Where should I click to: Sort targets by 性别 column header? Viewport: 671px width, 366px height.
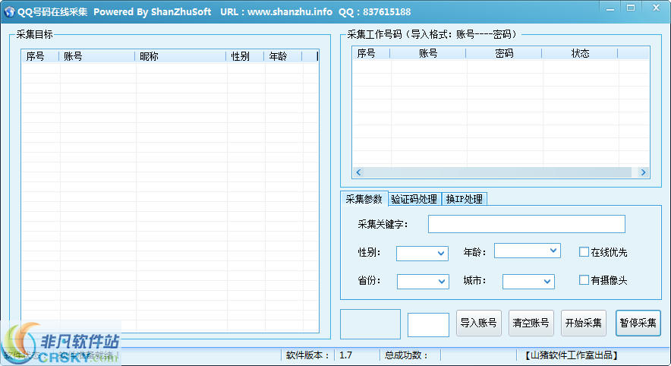(x=244, y=56)
